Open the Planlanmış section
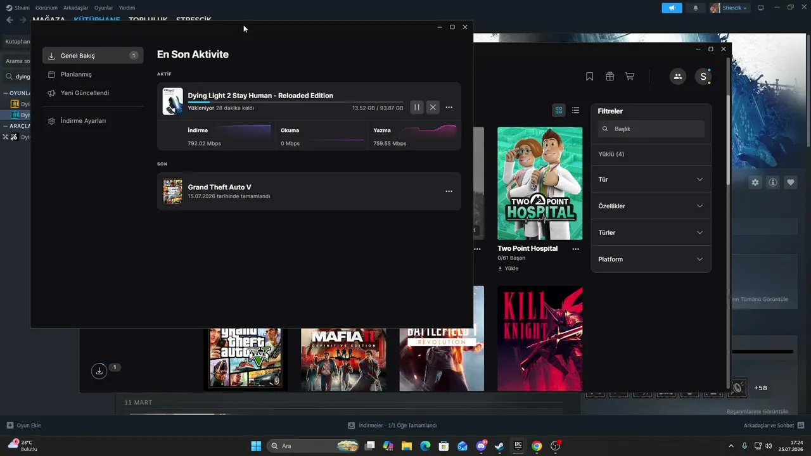811x456 pixels. tap(93, 74)
